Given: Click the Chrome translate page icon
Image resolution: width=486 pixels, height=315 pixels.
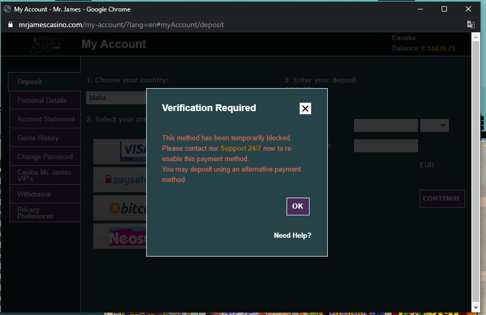Looking at the screenshot, I should pyautogui.click(x=470, y=25).
